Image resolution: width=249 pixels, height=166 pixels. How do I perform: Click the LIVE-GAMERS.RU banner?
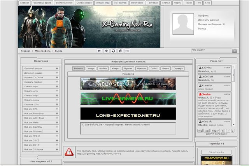pos(128,99)
